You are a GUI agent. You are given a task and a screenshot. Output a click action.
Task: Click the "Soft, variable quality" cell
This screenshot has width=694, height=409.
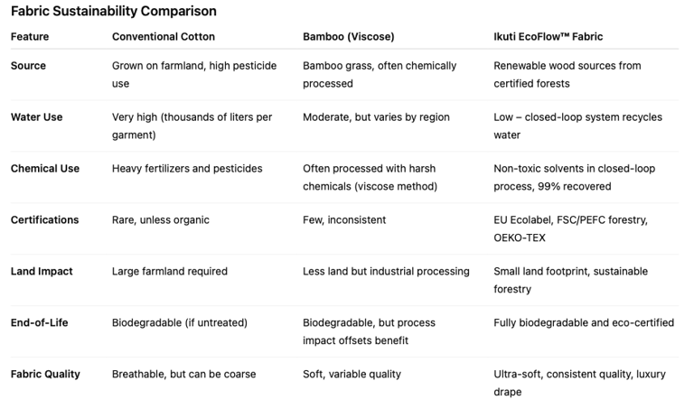(352, 375)
